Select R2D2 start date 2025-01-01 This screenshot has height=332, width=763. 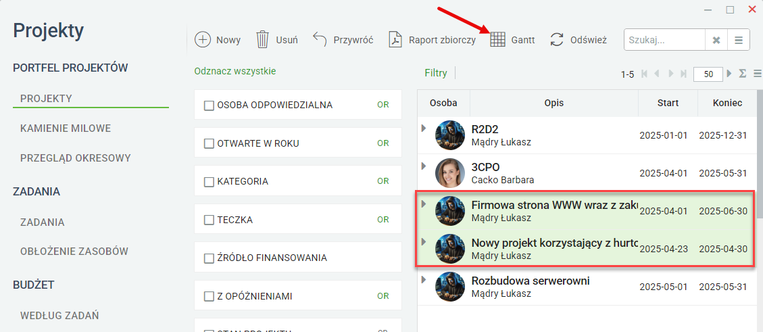click(663, 135)
